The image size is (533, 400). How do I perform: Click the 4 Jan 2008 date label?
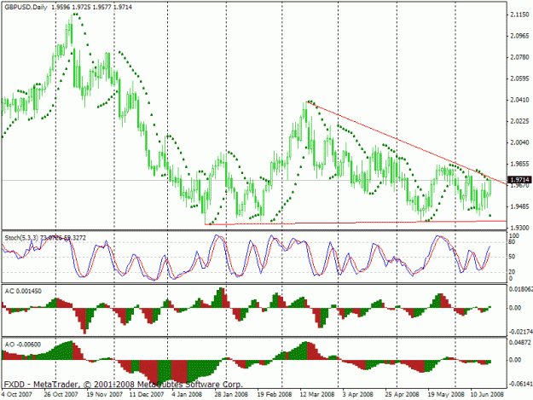click(x=187, y=395)
